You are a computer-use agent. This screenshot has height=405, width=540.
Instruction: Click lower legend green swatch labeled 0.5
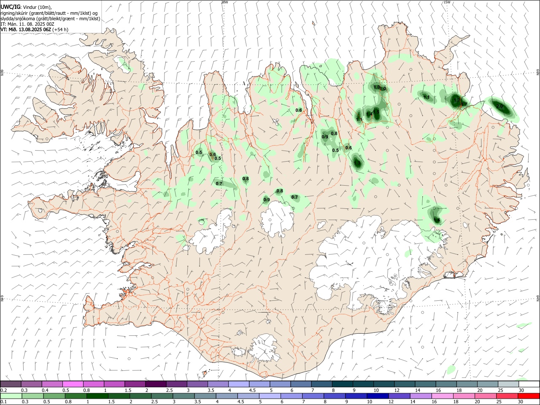tap(54, 396)
